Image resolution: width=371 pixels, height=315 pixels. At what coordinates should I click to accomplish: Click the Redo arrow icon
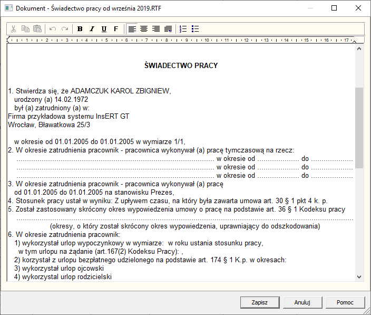coord(64,29)
